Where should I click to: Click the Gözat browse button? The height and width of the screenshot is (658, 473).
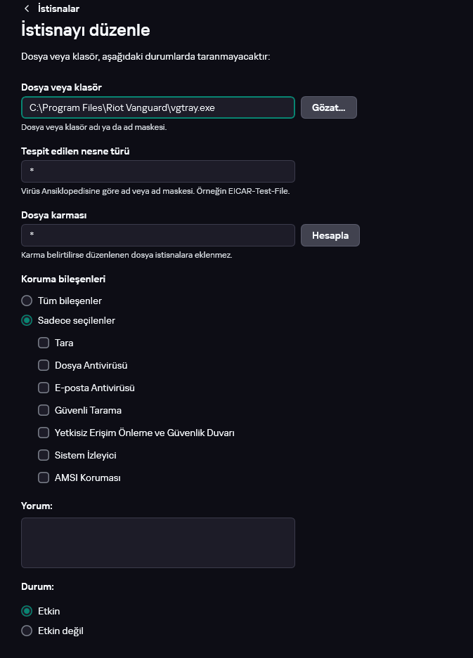[x=329, y=107]
